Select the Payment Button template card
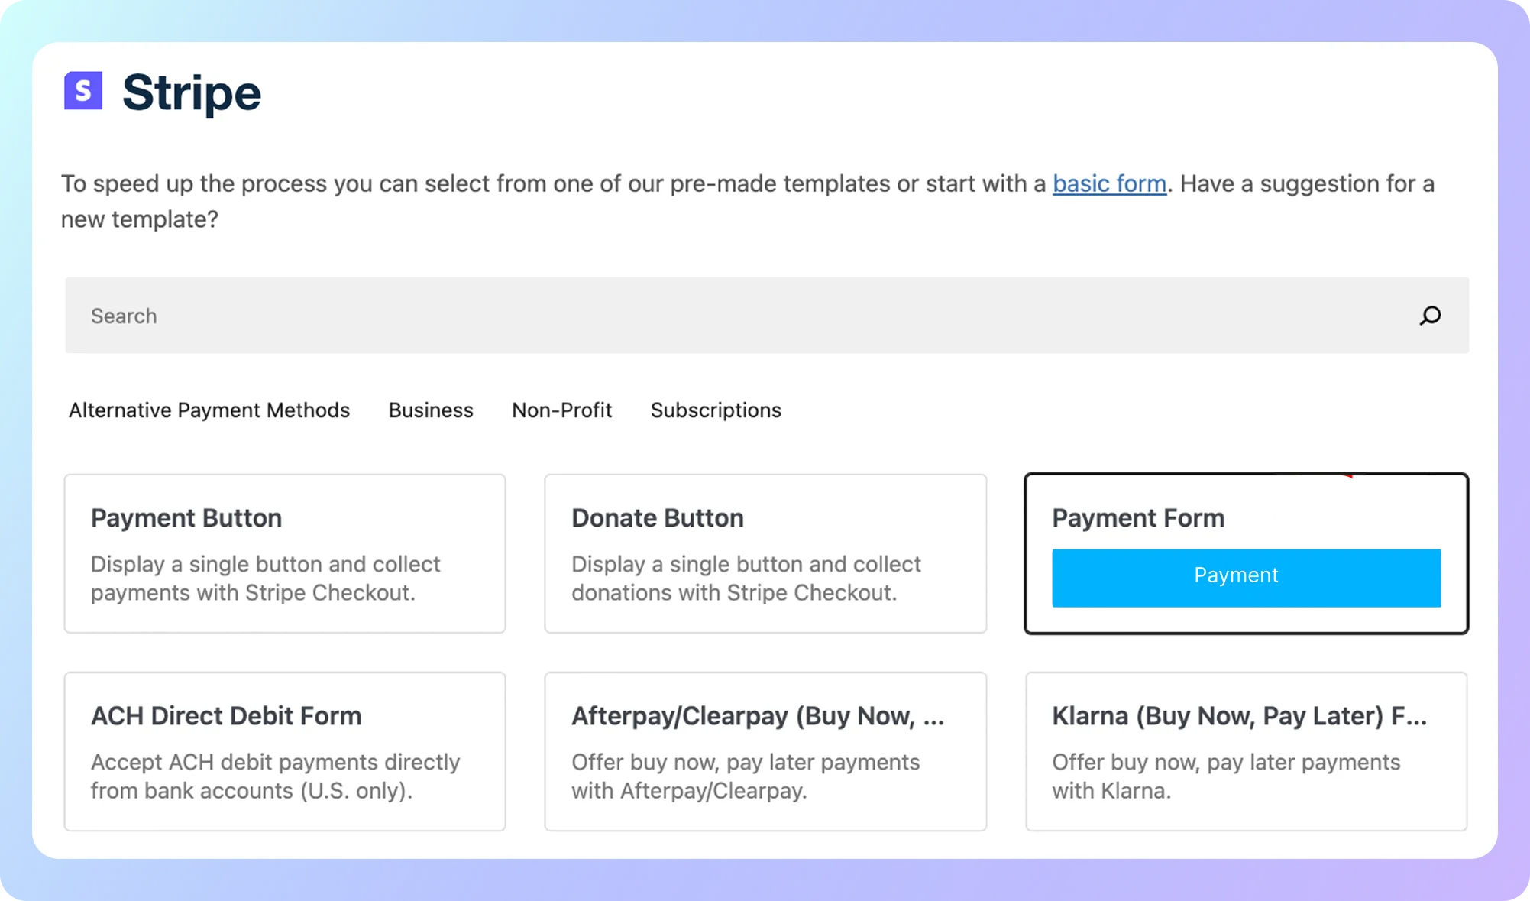This screenshot has width=1530, height=901. [x=285, y=553]
